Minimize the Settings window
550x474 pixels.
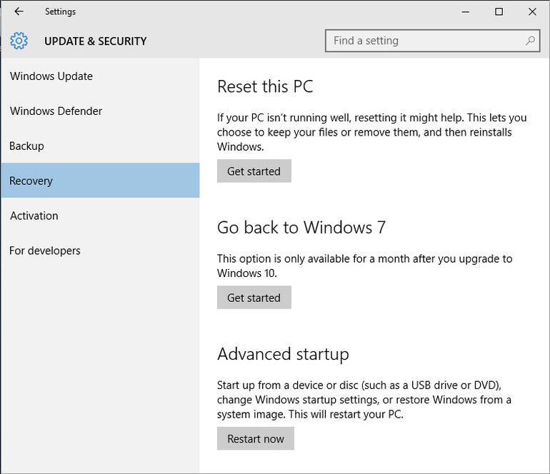point(466,11)
